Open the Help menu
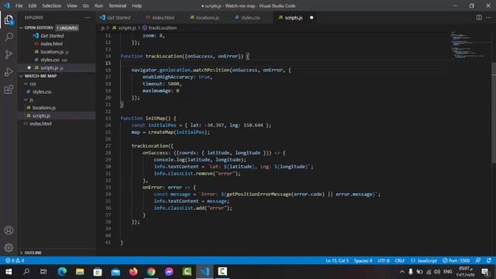This screenshot has width=496, height=279. coord(136,5)
